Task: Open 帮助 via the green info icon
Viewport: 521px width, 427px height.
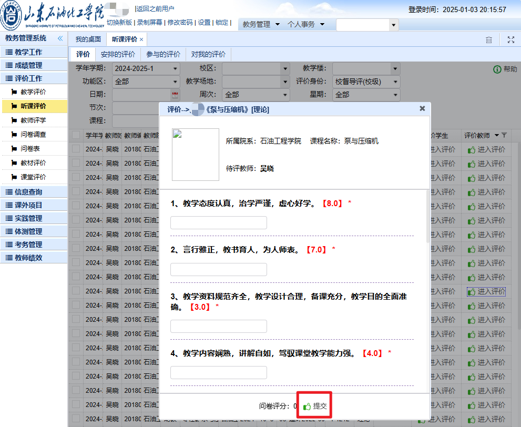Action: tap(497, 69)
